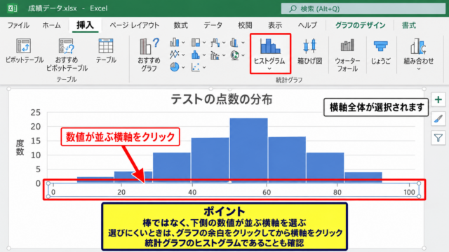Expand the Combo (組み合わせ) dropdown chevron
The height and width of the screenshot is (252, 449).
point(419,69)
